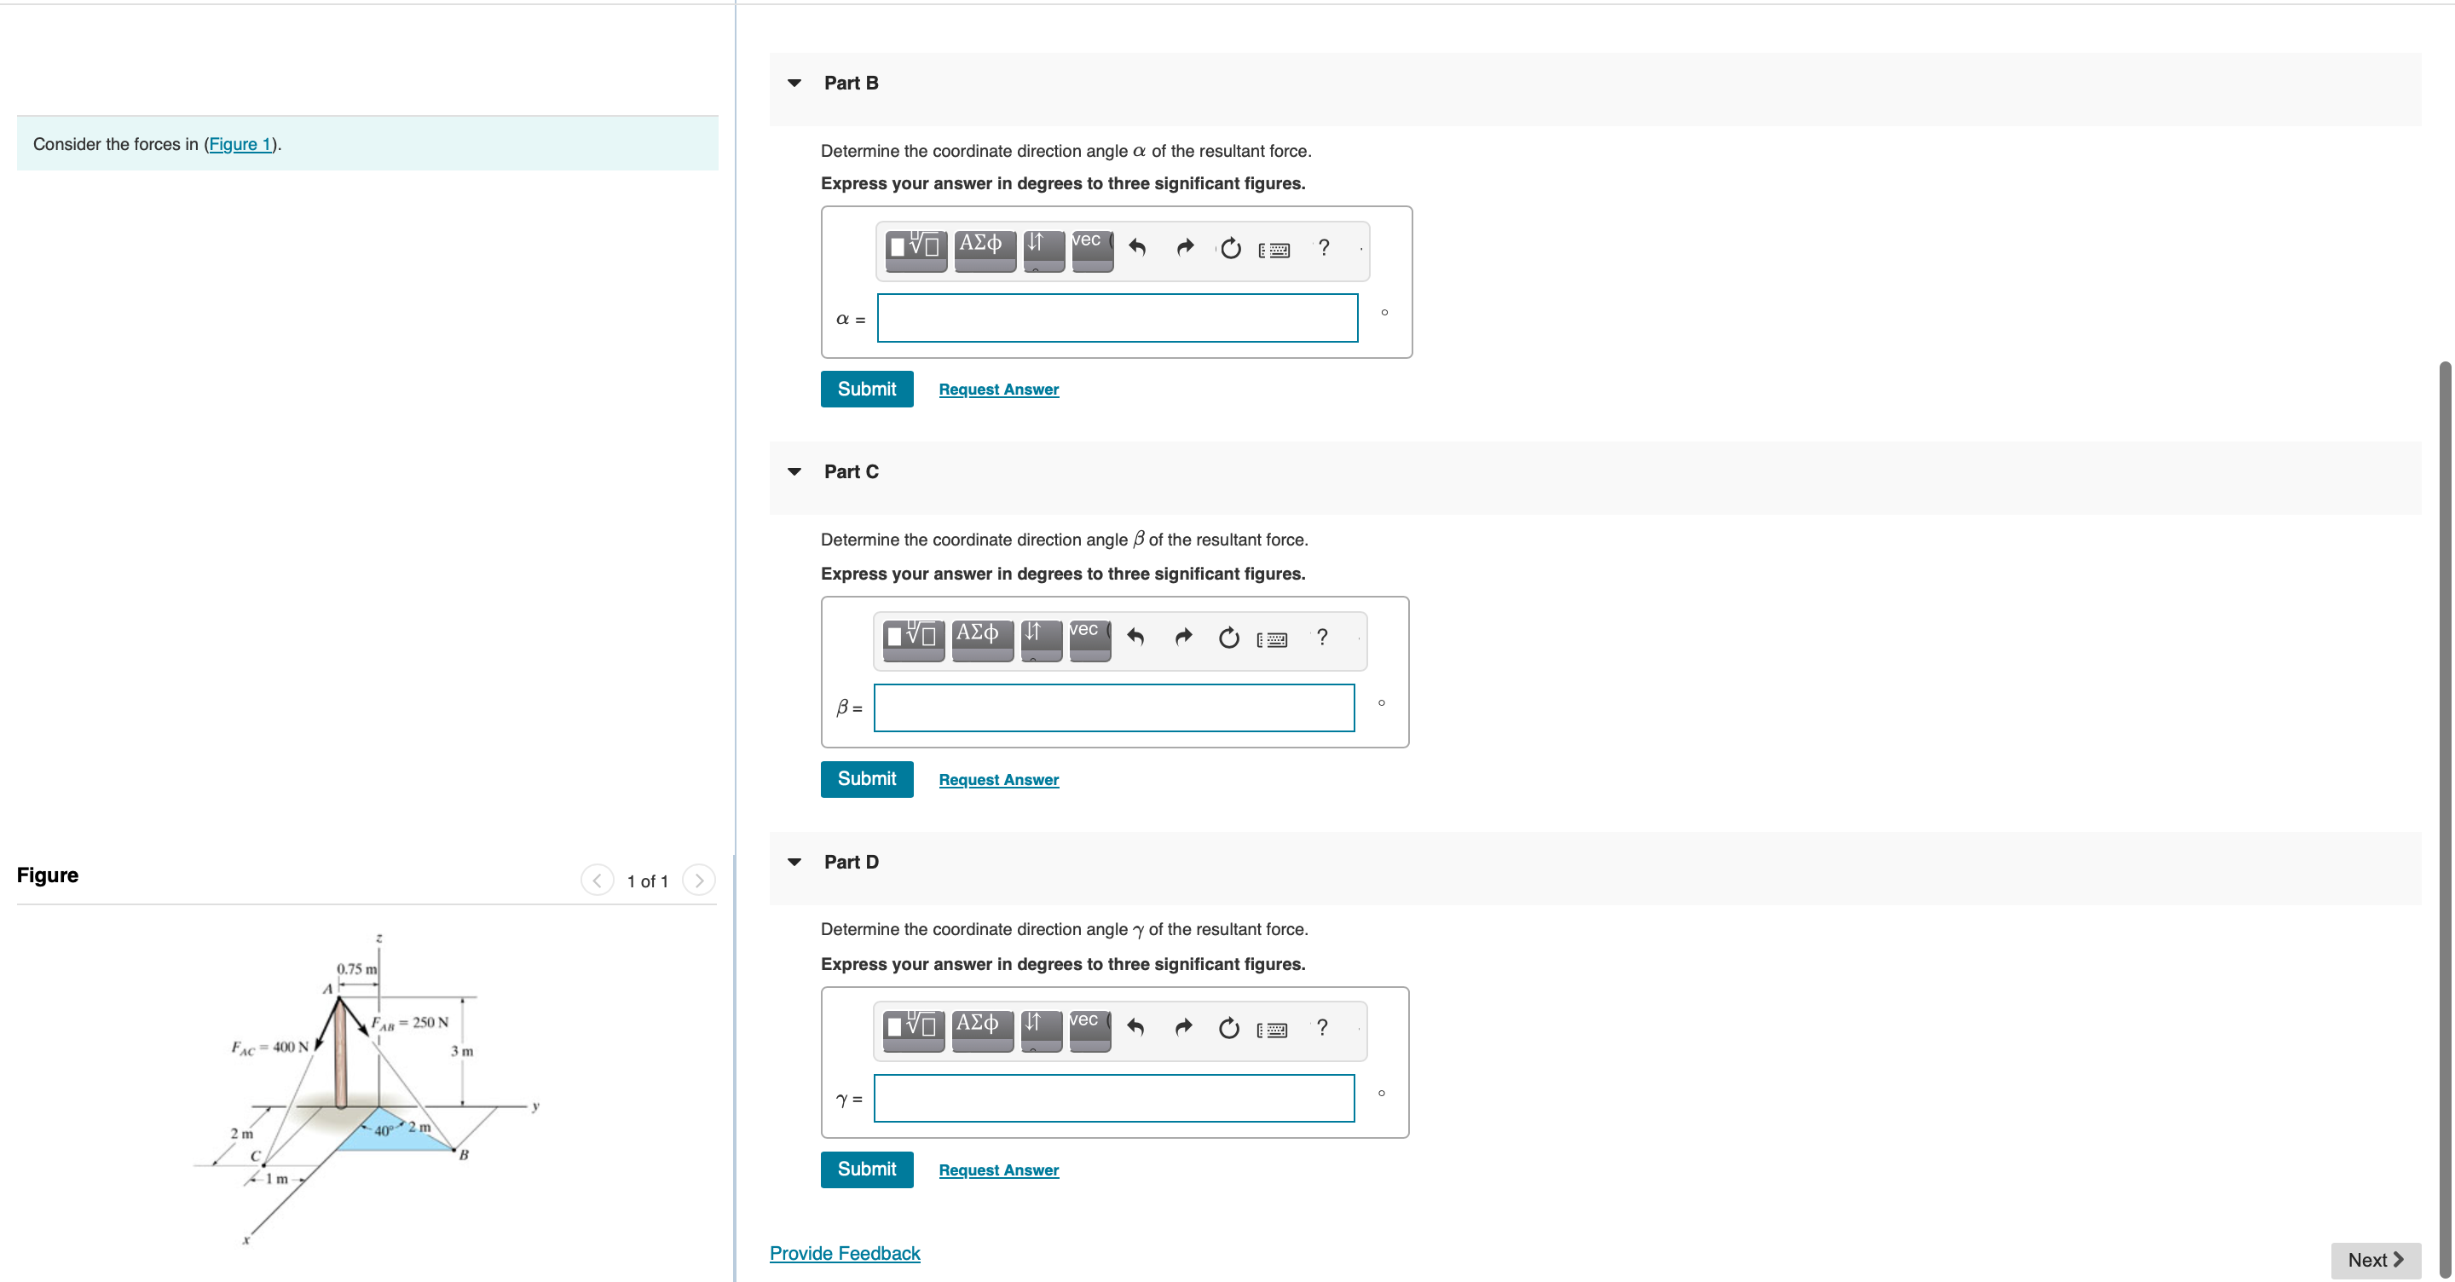Click Request Answer link for Part C
The height and width of the screenshot is (1282, 2455).
pos(998,780)
